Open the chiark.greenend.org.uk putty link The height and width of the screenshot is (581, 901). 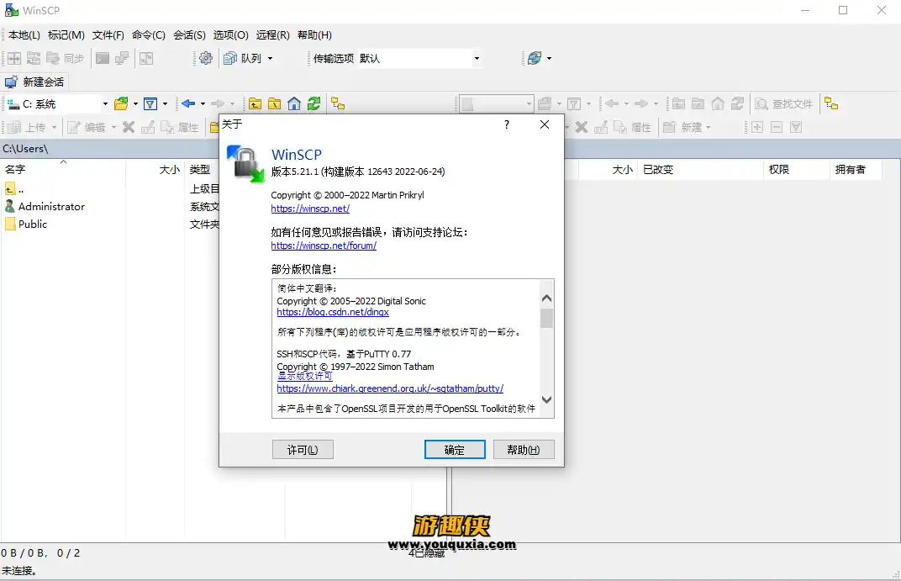coord(390,388)
